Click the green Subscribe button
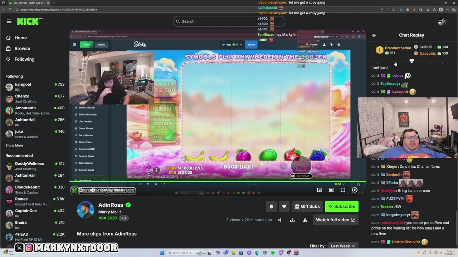This screenshot has height=257, width=458. click(342, 206)
